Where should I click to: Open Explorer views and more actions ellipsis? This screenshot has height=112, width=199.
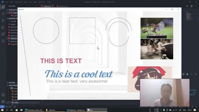click(x=36, y=6)
